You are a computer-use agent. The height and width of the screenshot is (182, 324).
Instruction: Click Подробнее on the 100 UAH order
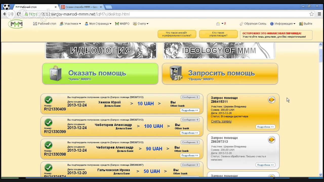click(x=190, y=133)
